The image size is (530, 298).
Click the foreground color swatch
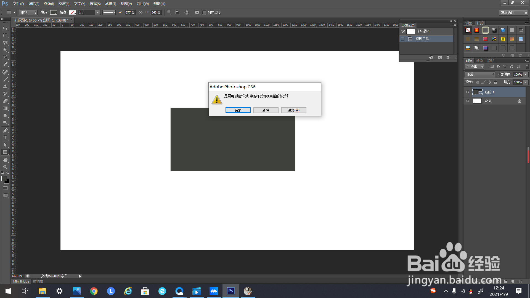(x=4, y=179)
